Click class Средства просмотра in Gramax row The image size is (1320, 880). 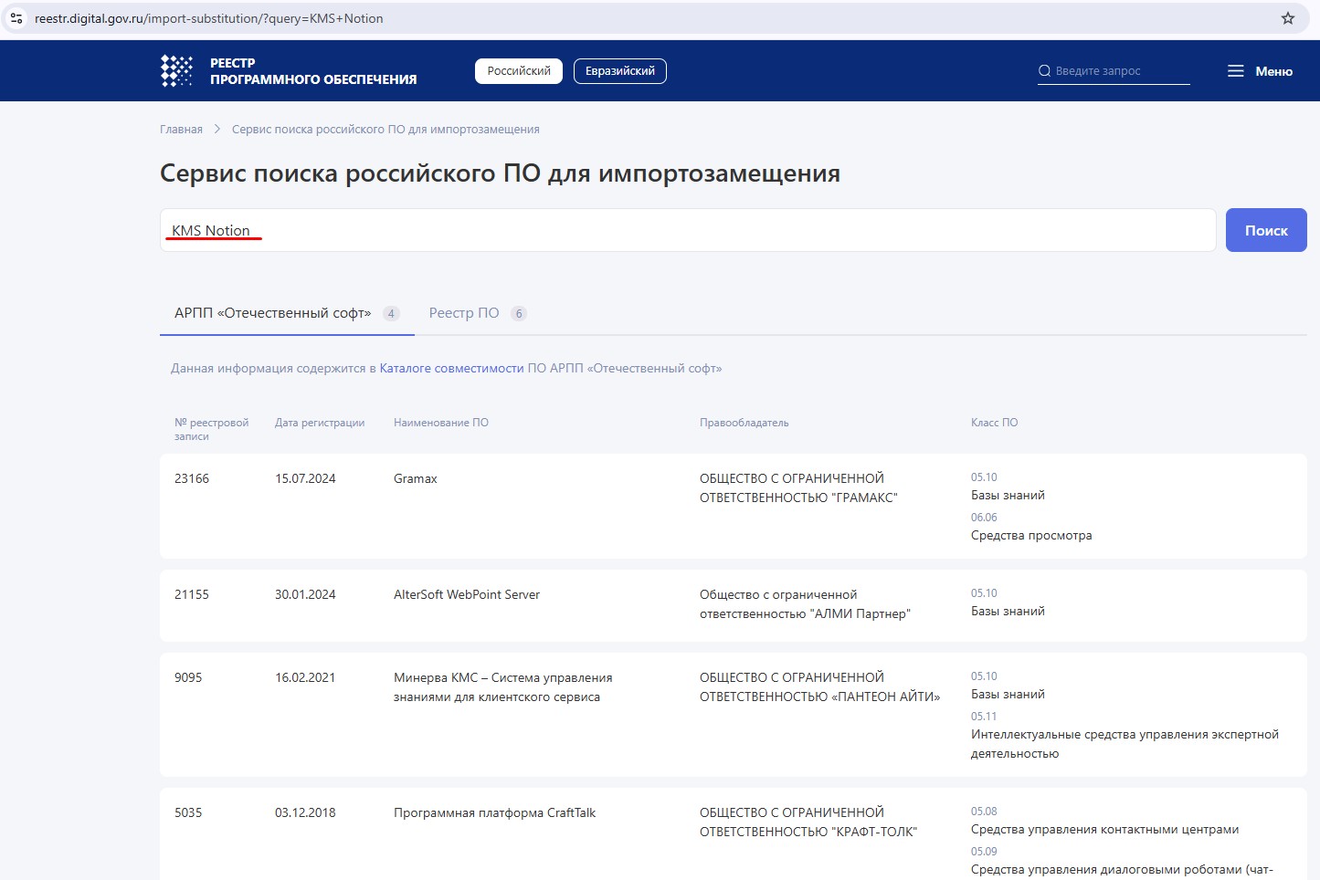1031,536
